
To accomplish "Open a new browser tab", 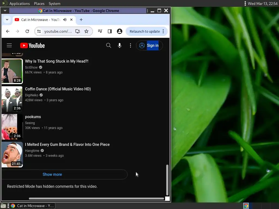I will 81,20.
